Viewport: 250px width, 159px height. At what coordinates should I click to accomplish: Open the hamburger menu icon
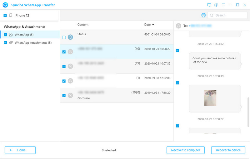(x=223, y=5)
